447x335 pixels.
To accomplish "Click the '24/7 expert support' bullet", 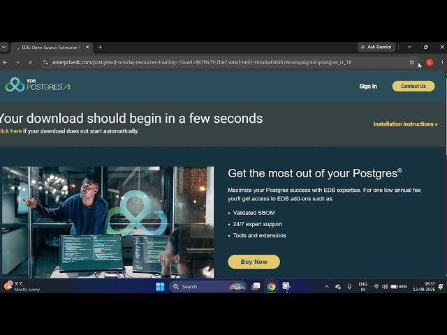I will [x=258, y=224].
